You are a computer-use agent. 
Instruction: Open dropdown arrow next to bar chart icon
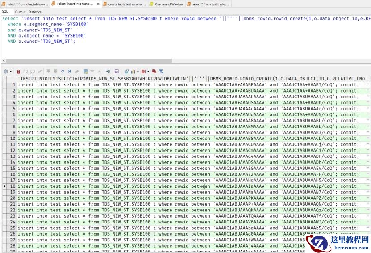coord(138,72)
